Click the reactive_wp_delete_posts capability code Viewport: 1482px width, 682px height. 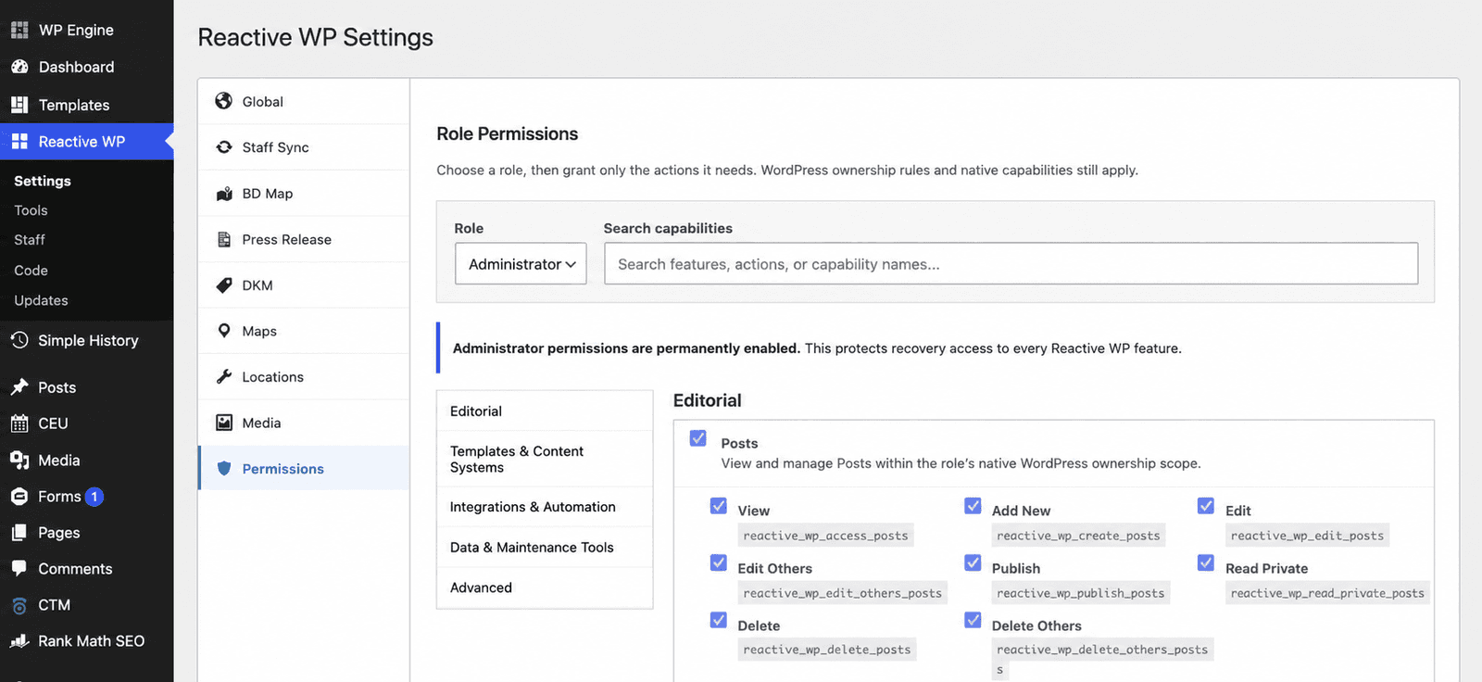tap(827, 650)
